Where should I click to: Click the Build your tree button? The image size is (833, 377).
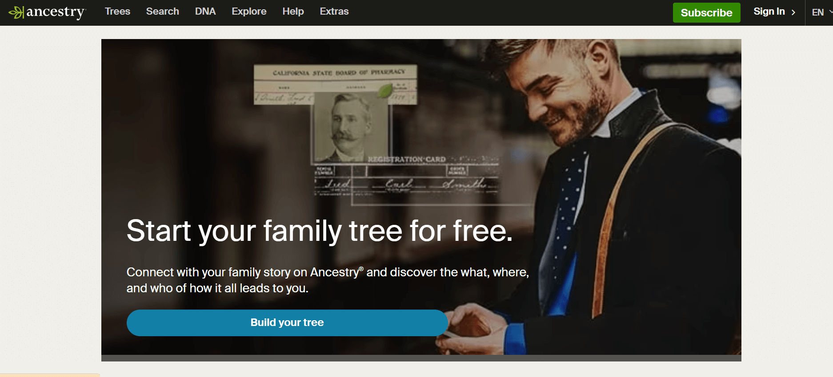point(287,322)
